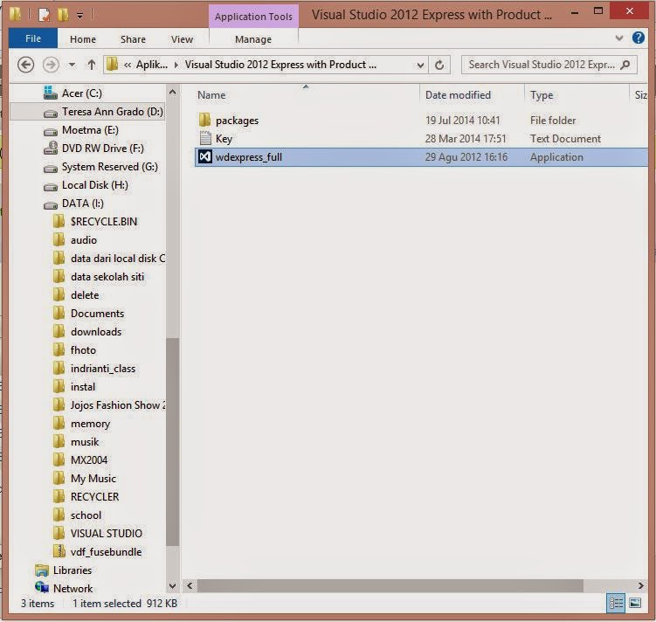Viewport: 656px width, 622px height.
Task: Sort by the Name column header
Action: click(x=211, y=95)
